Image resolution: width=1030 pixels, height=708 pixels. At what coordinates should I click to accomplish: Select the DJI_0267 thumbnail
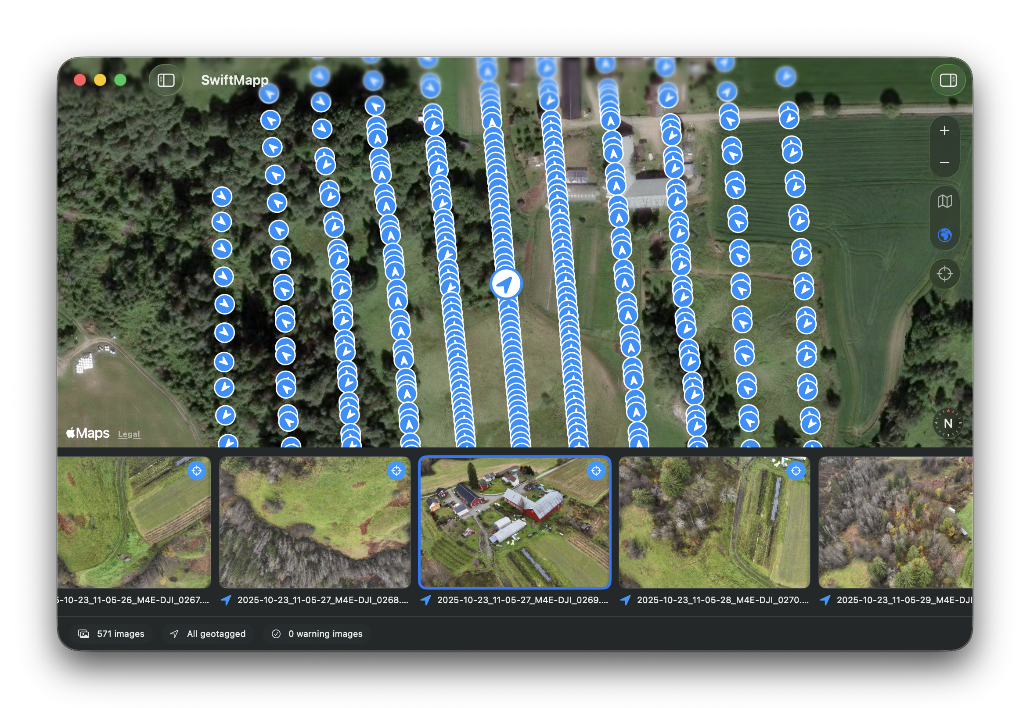(133, 522)
